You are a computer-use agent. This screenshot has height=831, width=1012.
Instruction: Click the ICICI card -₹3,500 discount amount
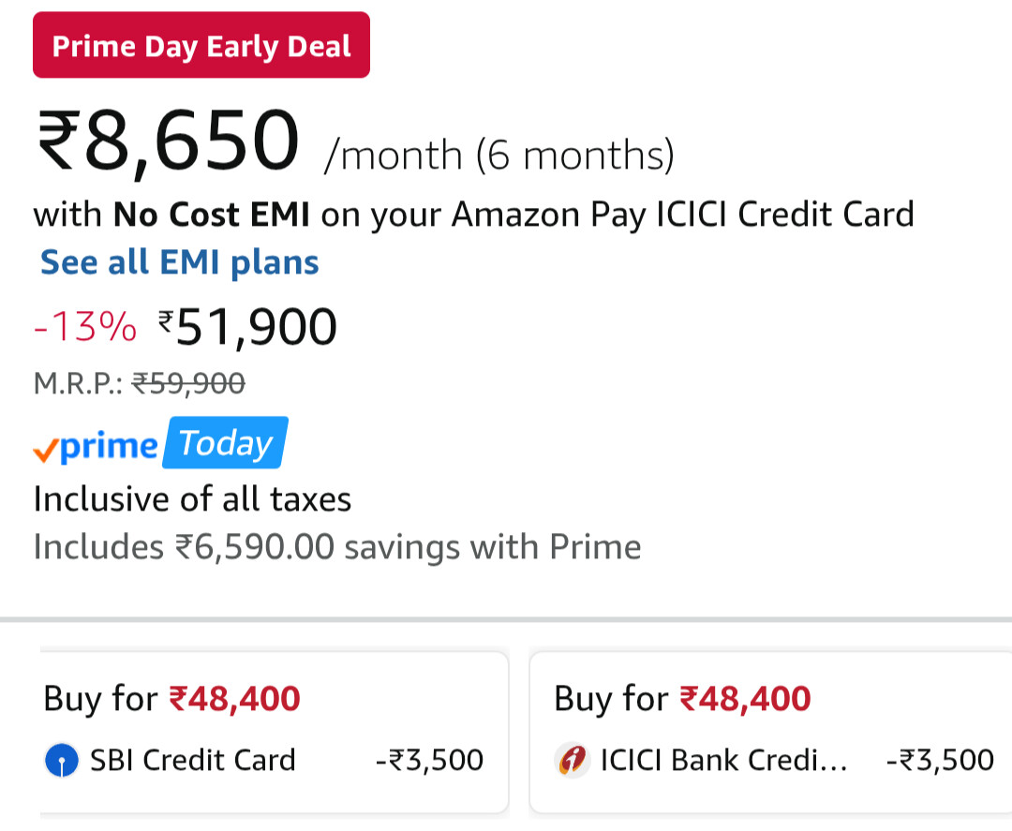pyautogui.click(x=941, y=760)
